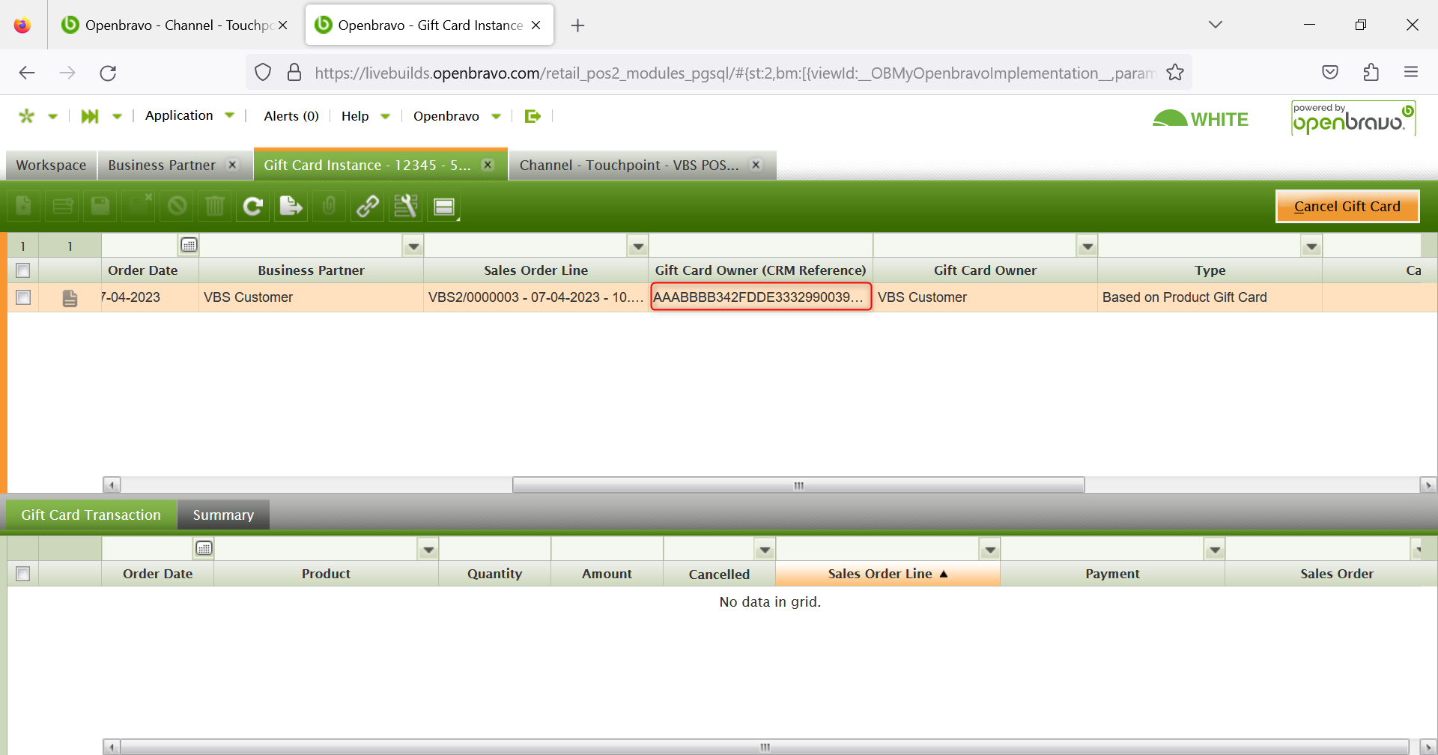Click the Create New Document toolbar icon
This screenshot has height=755, width=1438.
tap(24, 206)
